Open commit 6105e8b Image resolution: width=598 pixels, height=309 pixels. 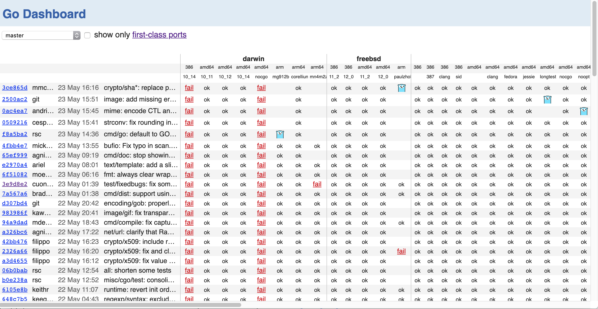pyautogui.click(x=15, y=290)
